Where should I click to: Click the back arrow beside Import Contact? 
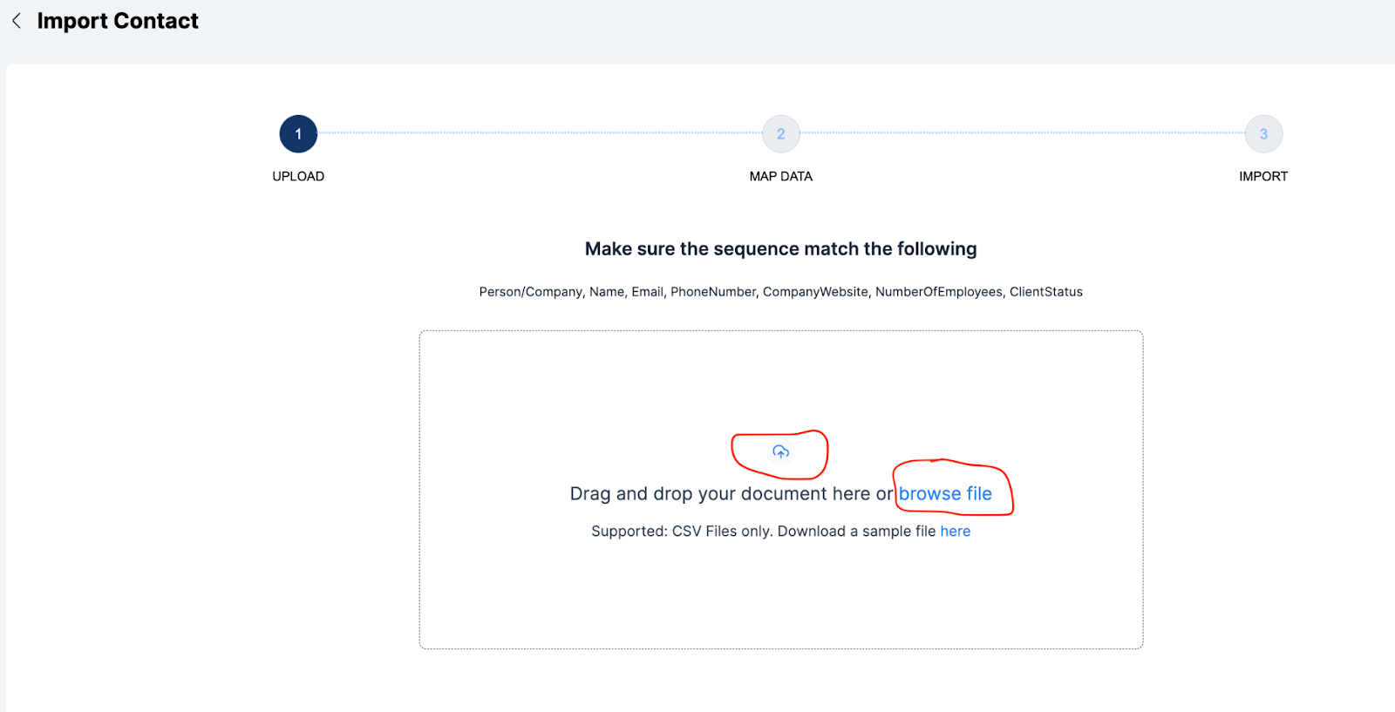pos(17,21)
